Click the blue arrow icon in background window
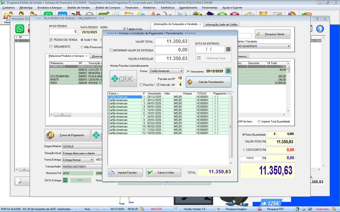The height and width of the screenshot is (212, 340). [320, 29]
